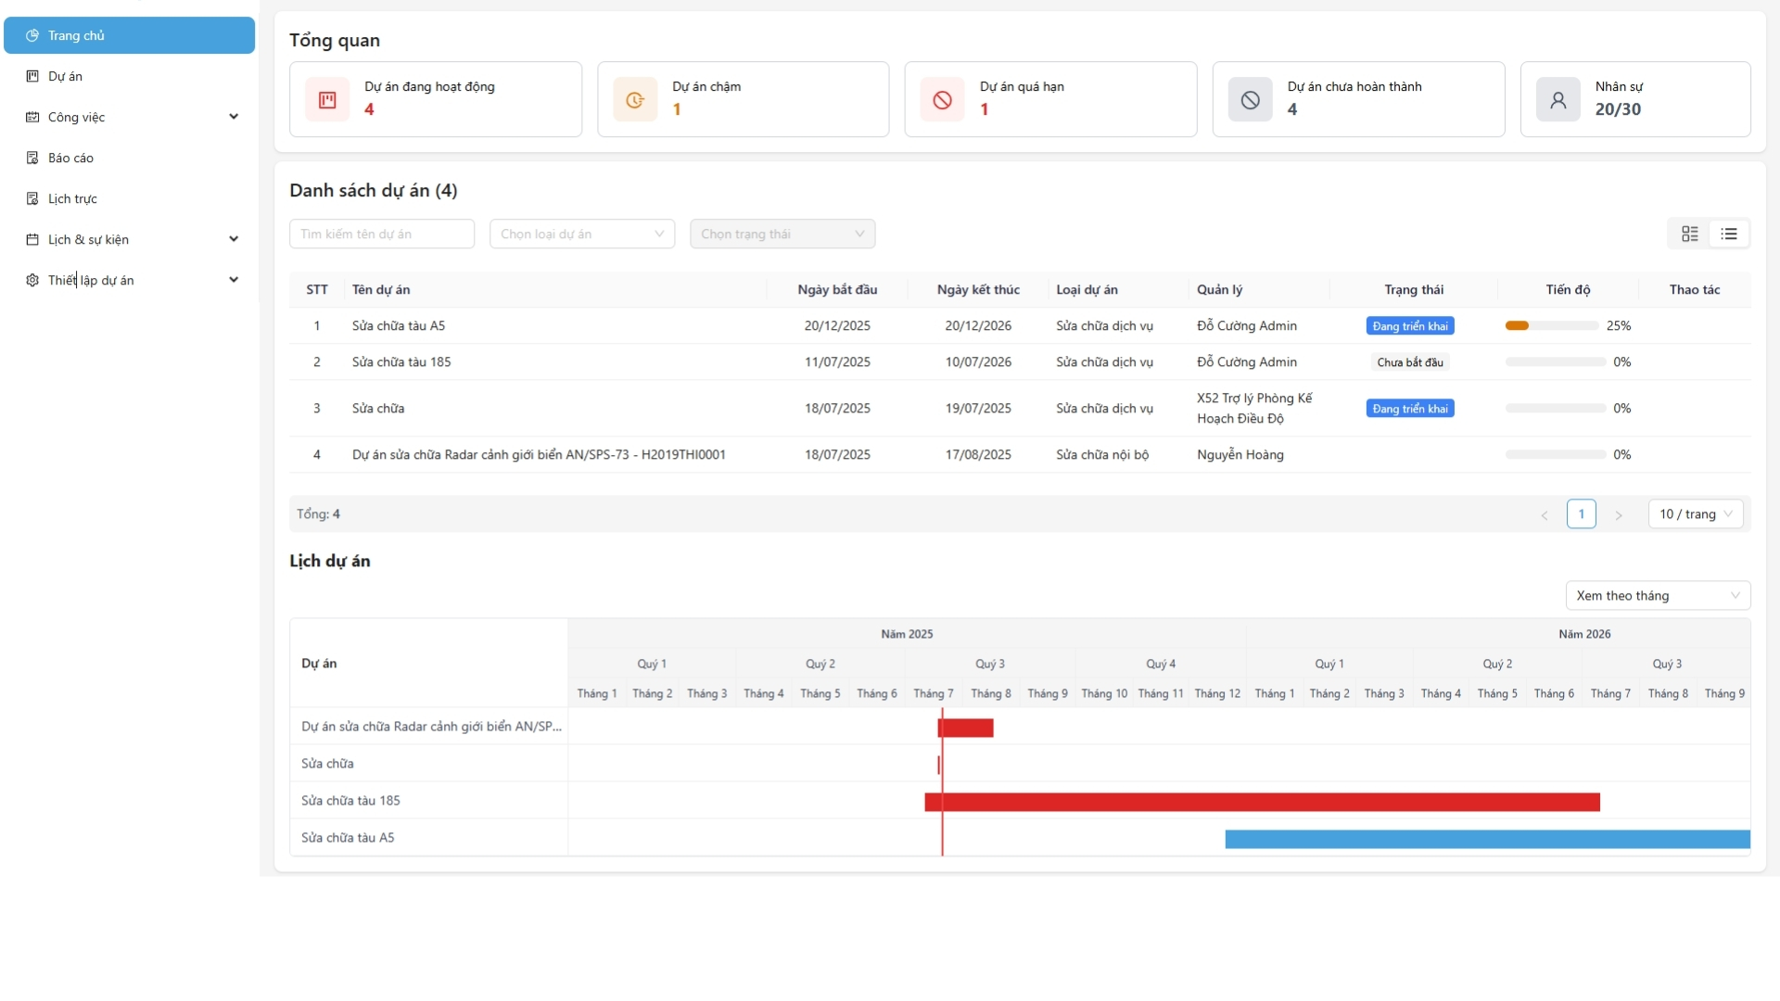Image resolution: width=1780 pixels, height=1001 pixels.
Task: Open the Dự án sidebar menu
Action: coord(65,76)
